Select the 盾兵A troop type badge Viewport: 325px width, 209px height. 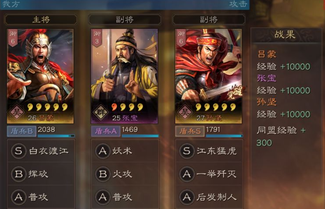coord(106,131)
